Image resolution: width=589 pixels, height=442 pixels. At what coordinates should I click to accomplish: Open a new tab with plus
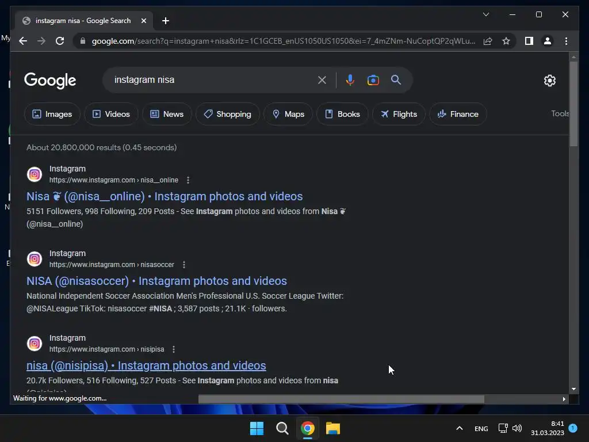point(166,21)
